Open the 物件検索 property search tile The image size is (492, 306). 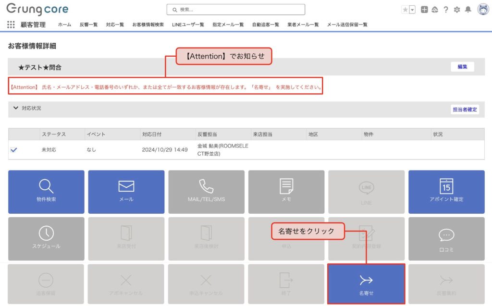coord(46,192)
